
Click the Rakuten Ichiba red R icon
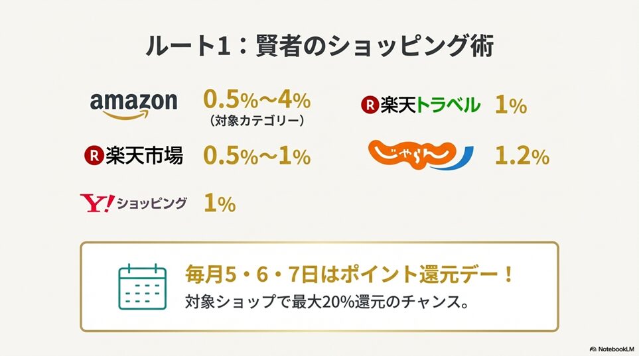tap(93, 157)
